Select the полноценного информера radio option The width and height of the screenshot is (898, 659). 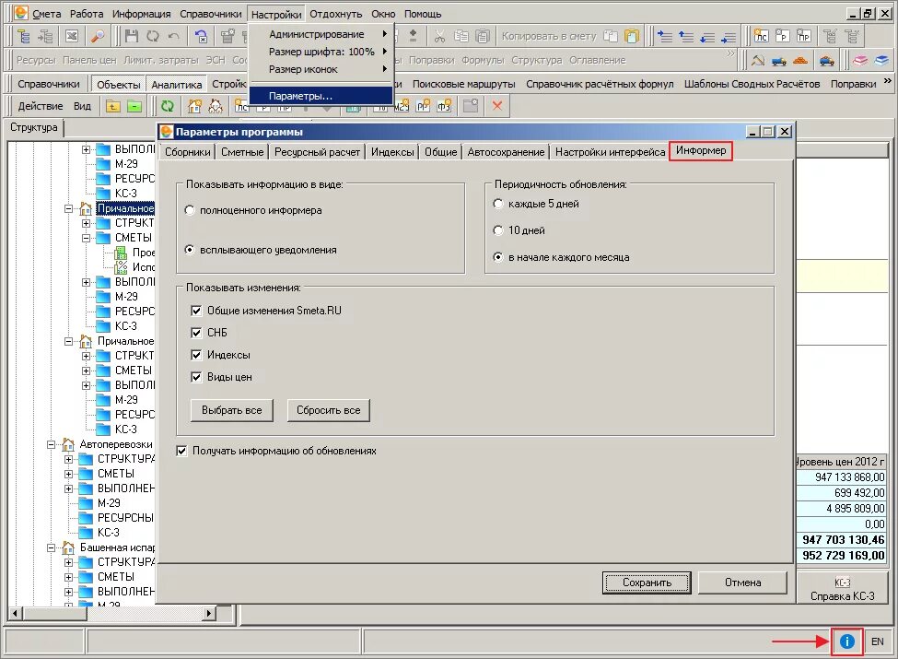(190, 210)
